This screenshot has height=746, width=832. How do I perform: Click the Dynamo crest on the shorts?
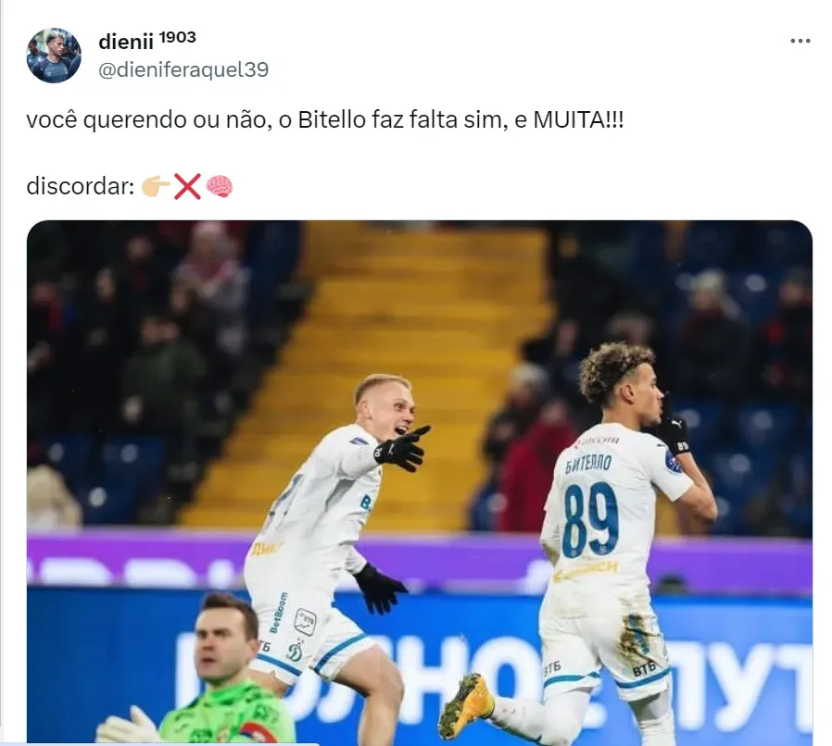coord(295,652)
